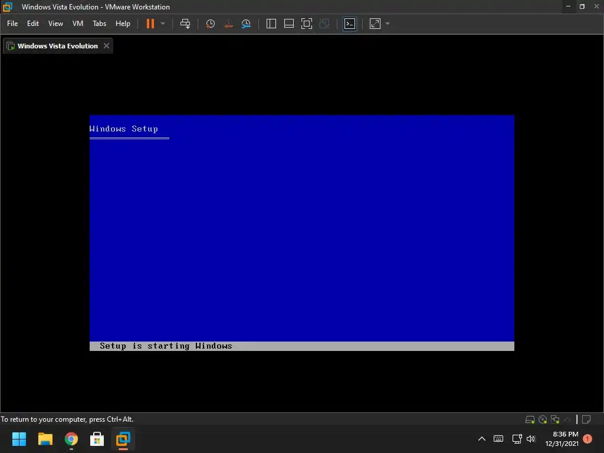Click the network adapter status icon
This screenshot has width=604, height=453.
point(555,419)
